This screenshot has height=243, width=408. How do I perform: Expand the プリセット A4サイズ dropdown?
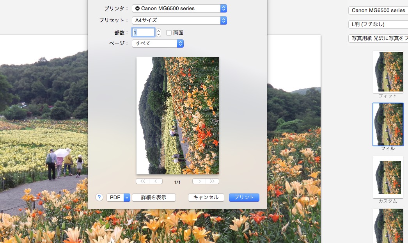[179, 20]
